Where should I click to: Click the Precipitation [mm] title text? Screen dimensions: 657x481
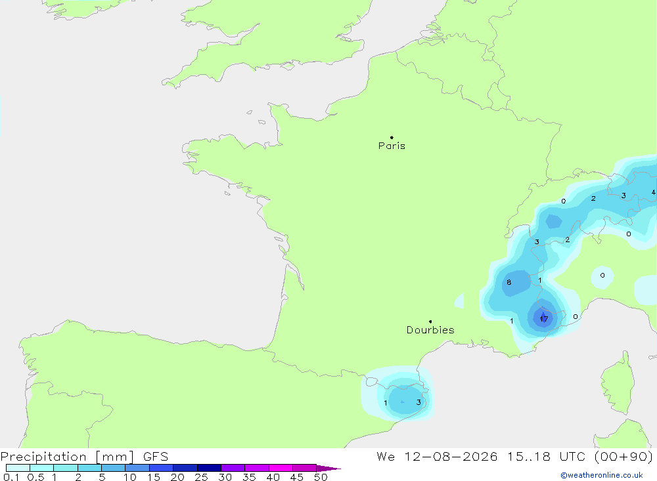[67, 457]
